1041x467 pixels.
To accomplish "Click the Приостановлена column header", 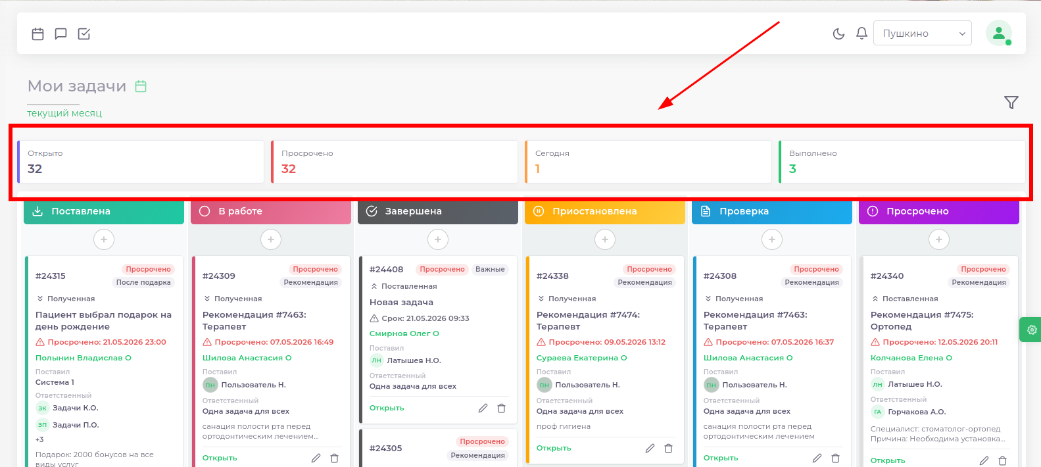I will tap(605, 211).
